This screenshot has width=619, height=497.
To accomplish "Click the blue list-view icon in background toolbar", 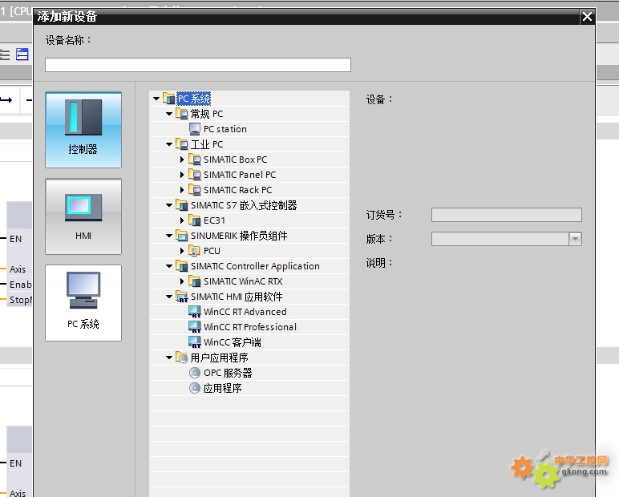I will click(22, 54).
